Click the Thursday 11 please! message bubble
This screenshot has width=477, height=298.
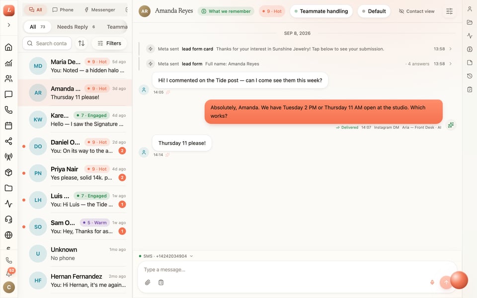click(x=182, y=143)
